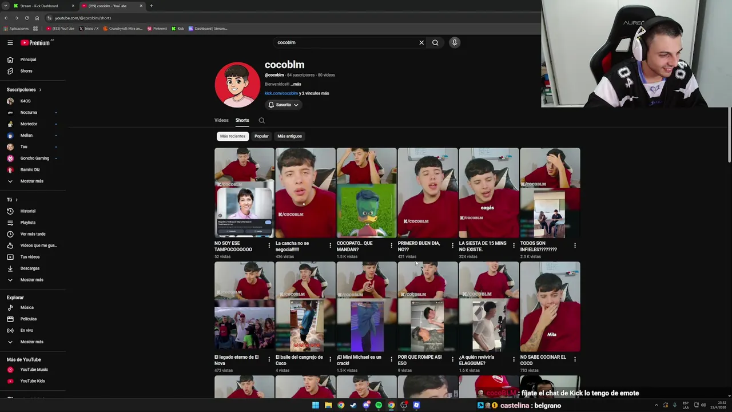
Task: Open Windows Start menu on taskbar
Action: click(x=315, y=405)
